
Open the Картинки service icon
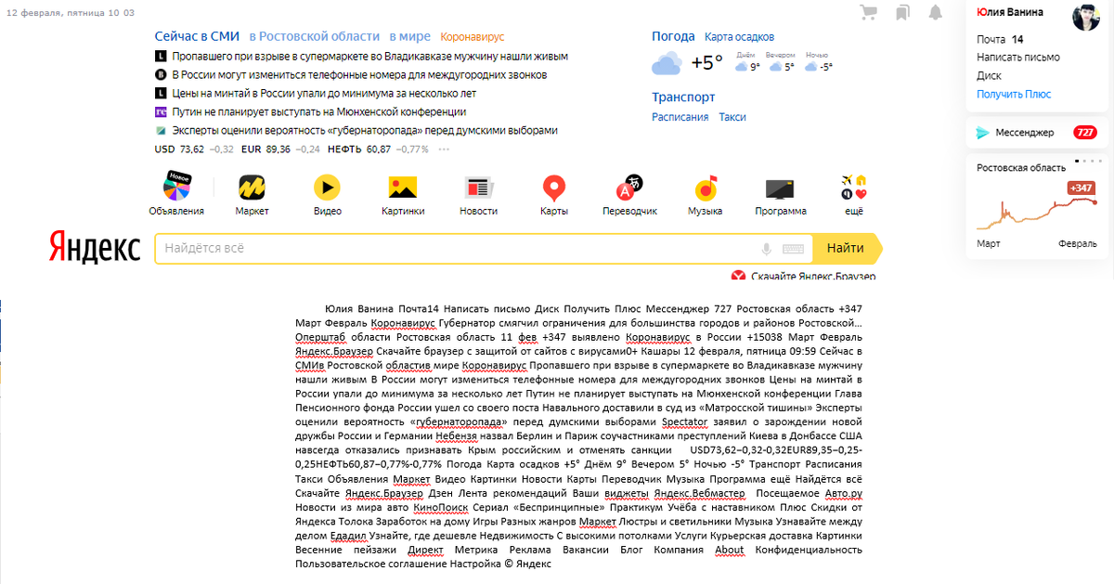coord(403,188)
